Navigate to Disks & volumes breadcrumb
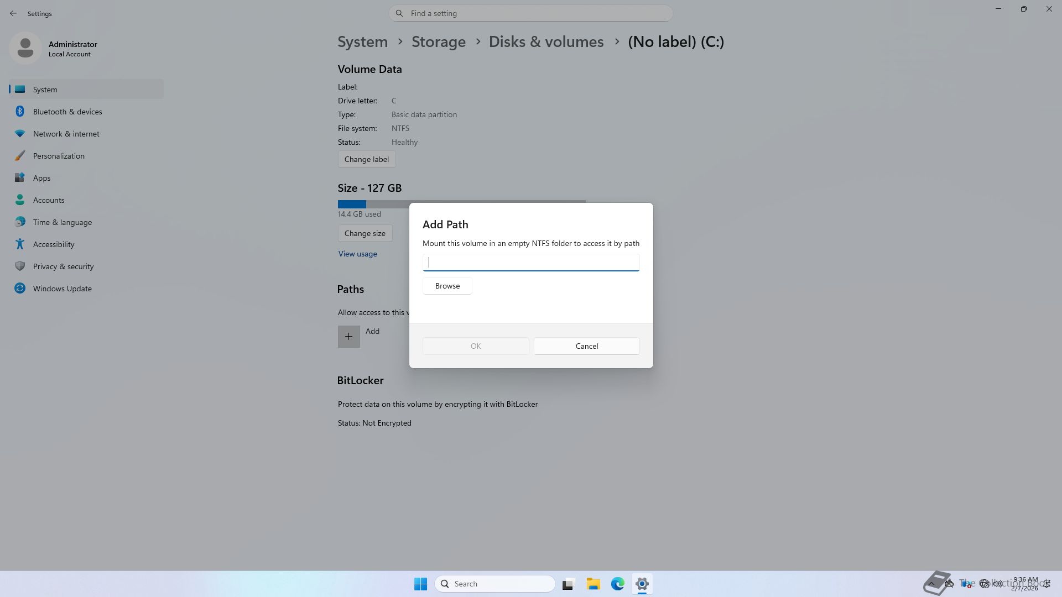 pos(546,42)
